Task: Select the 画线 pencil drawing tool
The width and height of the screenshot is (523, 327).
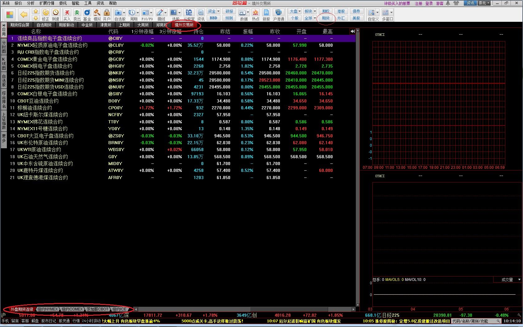Action: (159, 12)
